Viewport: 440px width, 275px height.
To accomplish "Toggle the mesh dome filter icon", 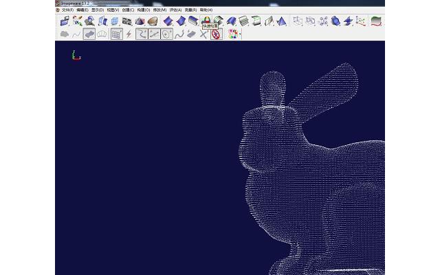I will tap(102, 34).
